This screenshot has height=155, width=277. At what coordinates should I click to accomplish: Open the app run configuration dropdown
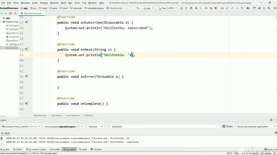(x=148, y=8)
